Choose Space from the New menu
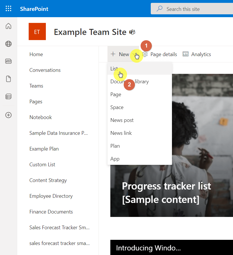233x255 pixels. 140,107
